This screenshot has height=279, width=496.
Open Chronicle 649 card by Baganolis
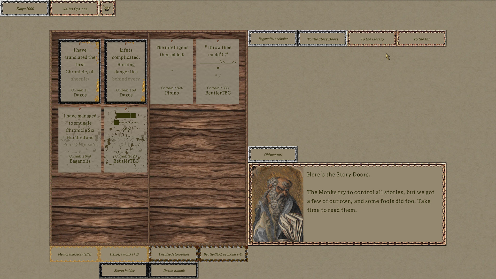(80, 139)
